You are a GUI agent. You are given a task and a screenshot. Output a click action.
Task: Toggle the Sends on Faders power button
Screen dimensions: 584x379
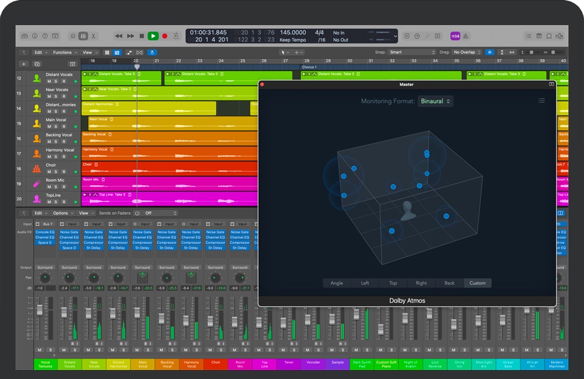pyautogui.click(x=137, y=213)
